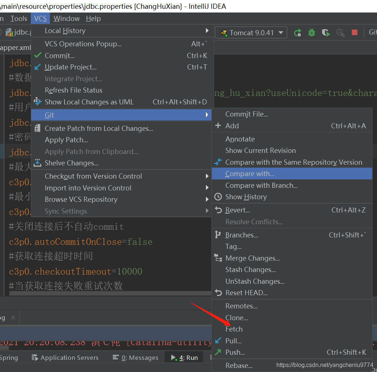Choose Update Project... menu entry
This screenshot has height=372, width=377.
click(x=122, y=67)
